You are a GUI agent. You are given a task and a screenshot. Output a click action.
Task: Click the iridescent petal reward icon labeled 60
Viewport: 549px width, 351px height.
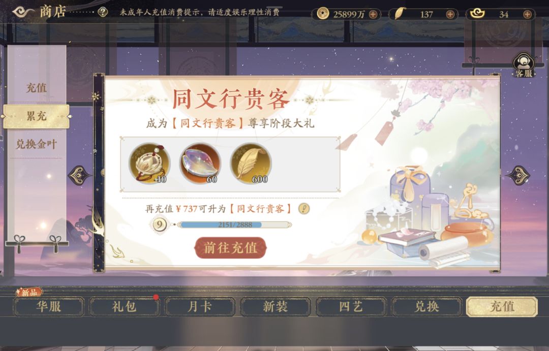(x=200, y=164)
